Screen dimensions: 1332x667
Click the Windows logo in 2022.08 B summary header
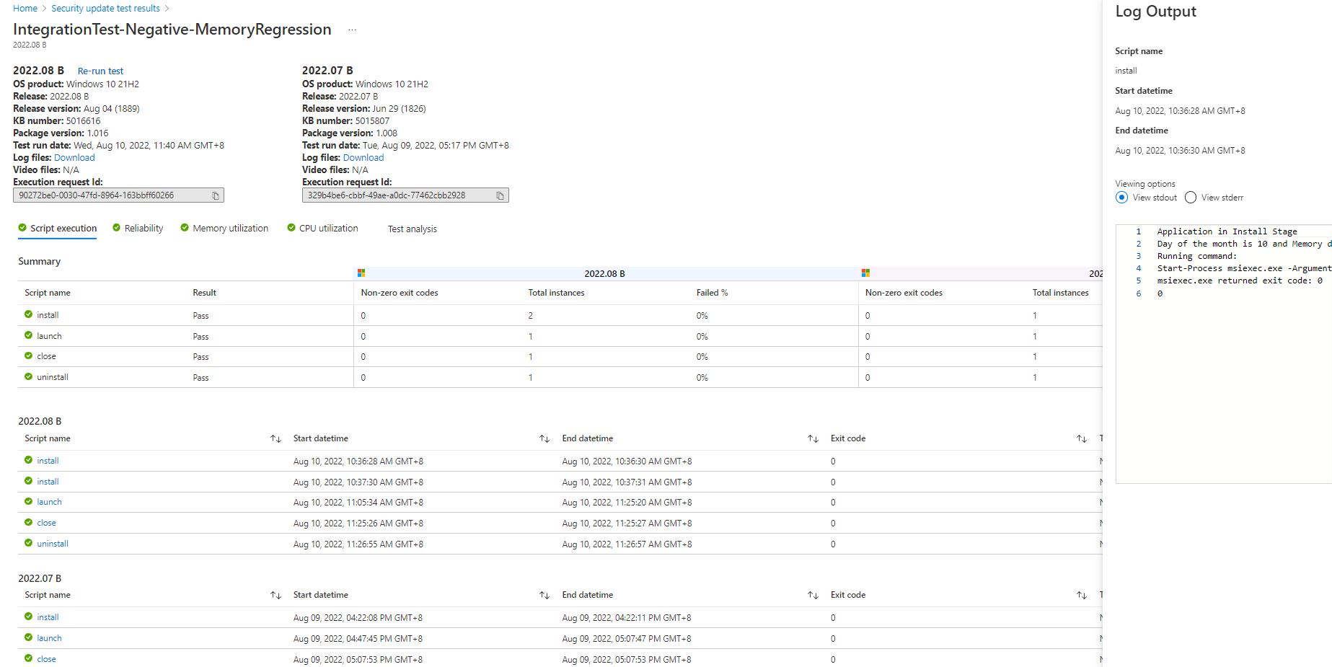click(x=361, y=273)
